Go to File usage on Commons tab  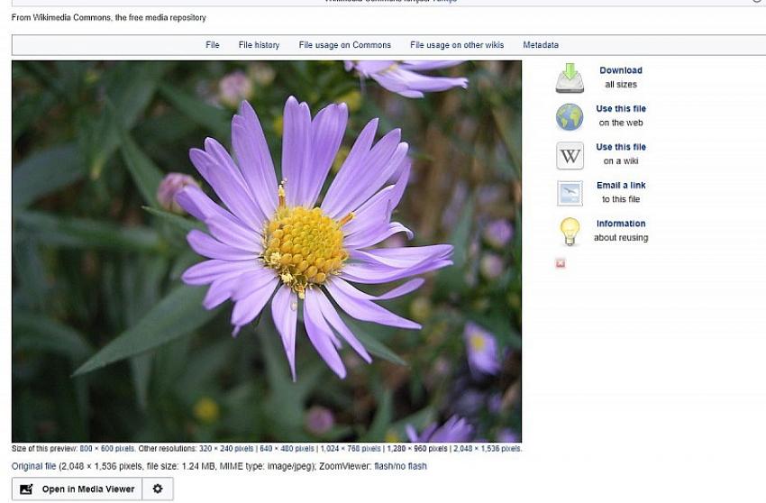point(344,45)
